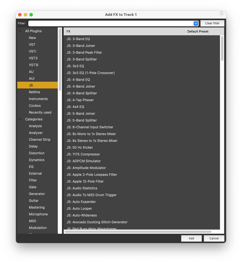Select JS: Audio To MIDI Drum Trigger
Viewport: 242px width, 264px height.
[91, 195]
